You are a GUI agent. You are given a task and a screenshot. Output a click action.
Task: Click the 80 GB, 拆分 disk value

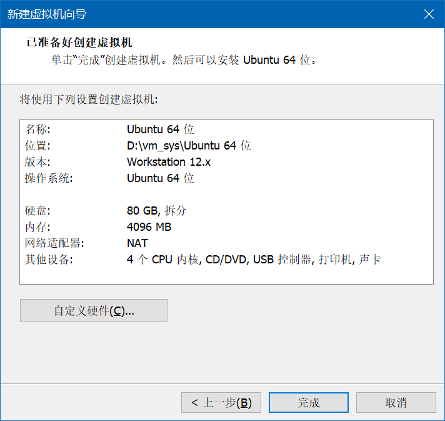(x=156, y=210)
